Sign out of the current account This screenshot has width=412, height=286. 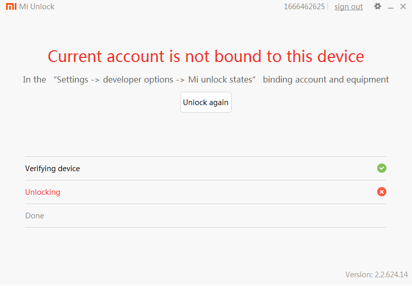348,7
